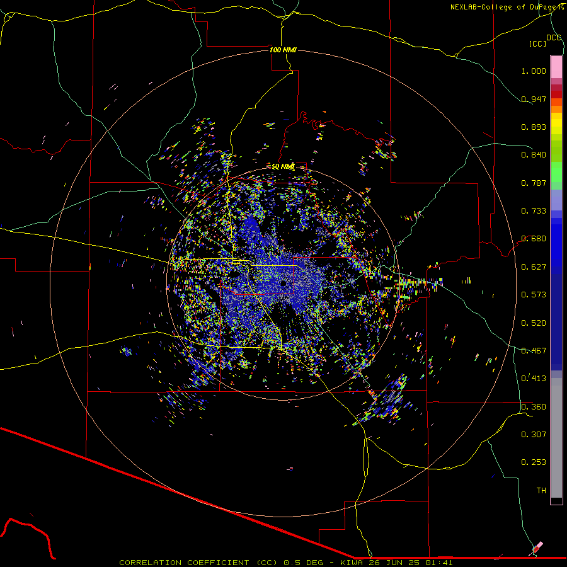Pick the bright green swatch in the legend
Viewport: 567px width, 567px height.
(x=556, y=173)
